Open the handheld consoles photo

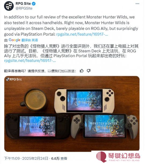tap(72, 114)
